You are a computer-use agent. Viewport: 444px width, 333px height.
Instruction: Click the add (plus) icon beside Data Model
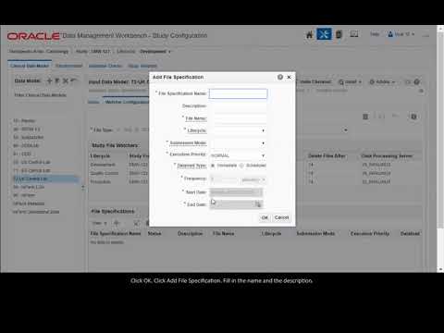tap(49, 80)
